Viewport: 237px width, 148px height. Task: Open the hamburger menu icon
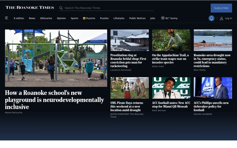7,18
